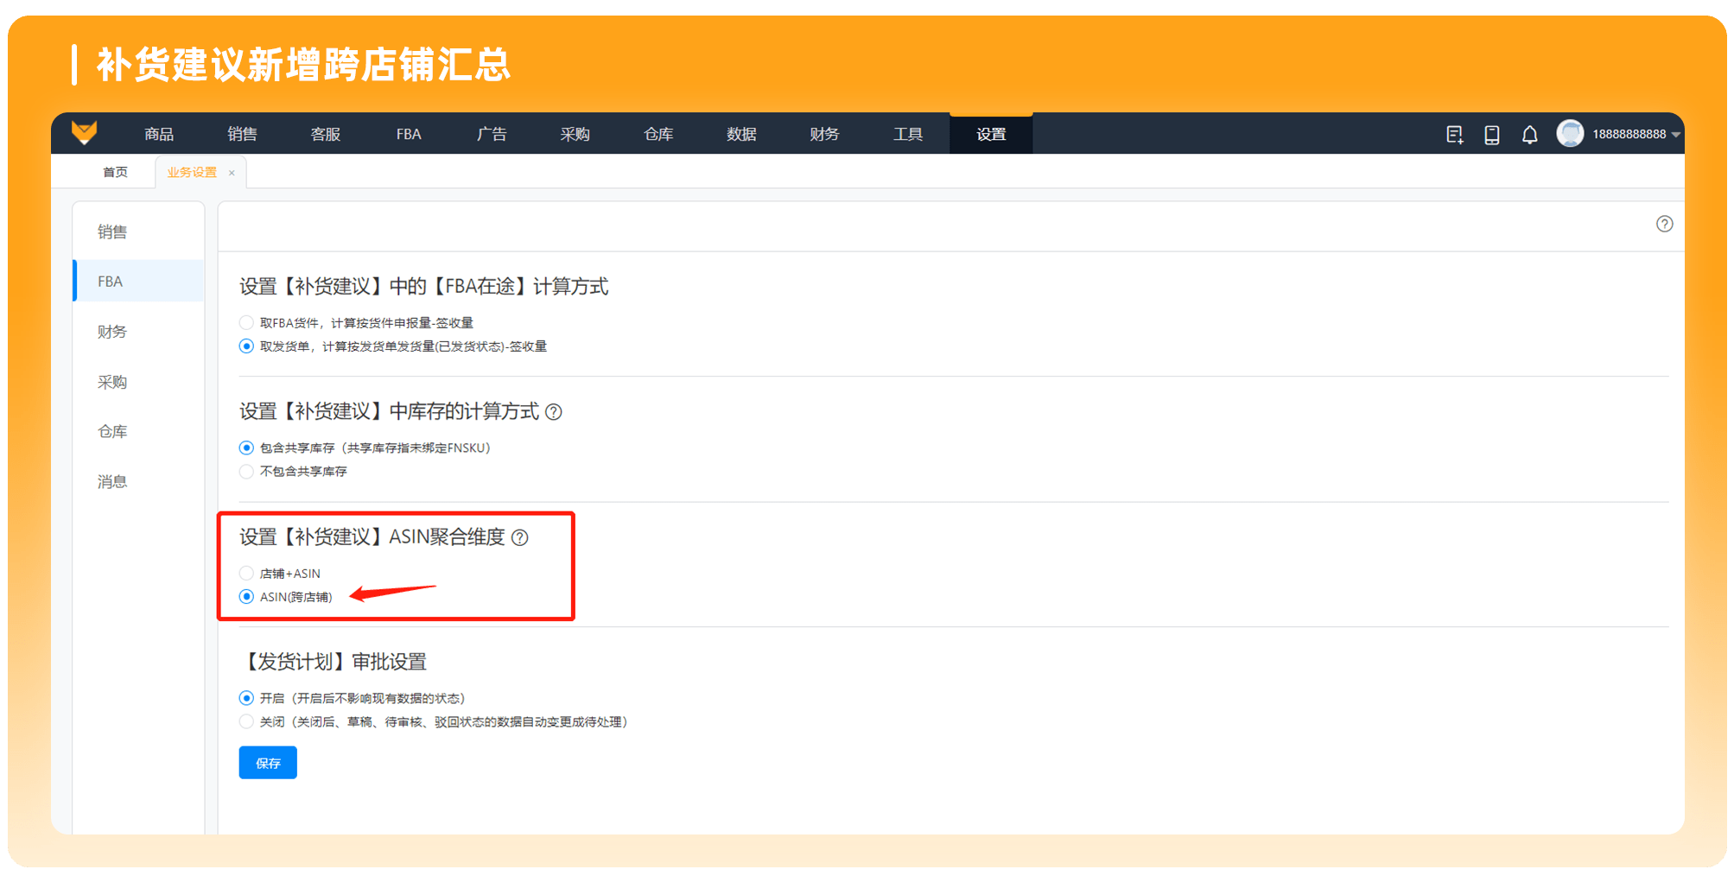Click the user avatar image
The width and height of the screenshot is (1734, 882).
click(1570, 133)
